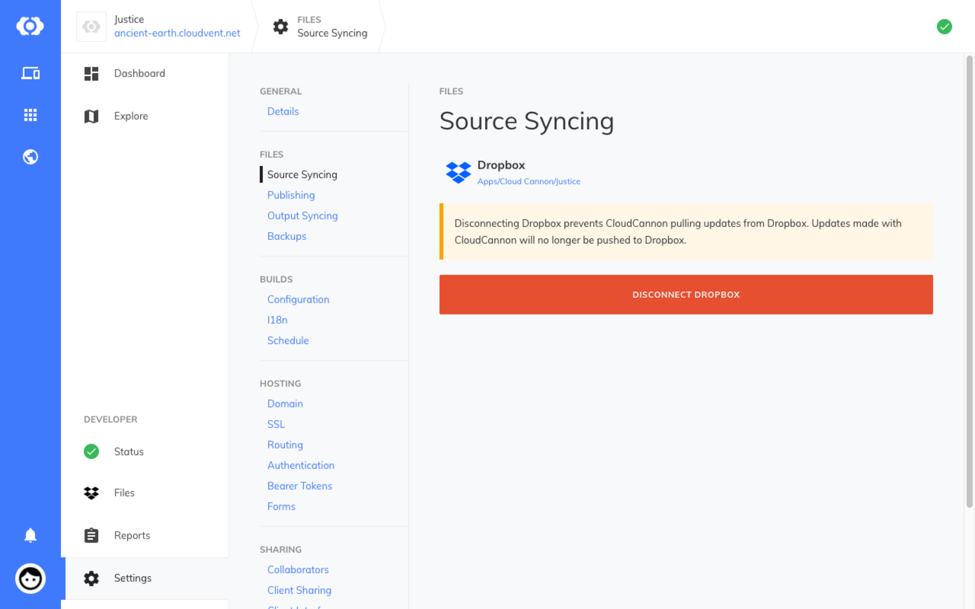The image size is (975, 609).
Task: Open Reports in sidebar
Action: (x=145, y=535)
